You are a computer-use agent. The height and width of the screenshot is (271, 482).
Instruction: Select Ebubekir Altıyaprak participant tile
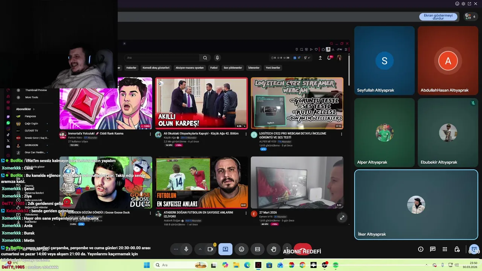(x=448, y=132)
